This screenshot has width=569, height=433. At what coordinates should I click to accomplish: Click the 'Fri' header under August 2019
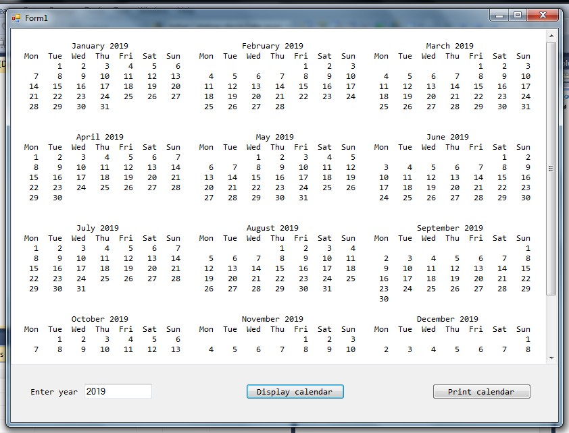(x=301, y=238)
